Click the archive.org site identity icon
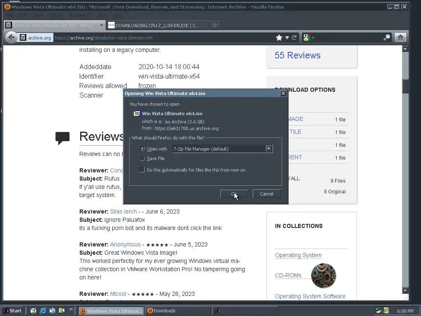This screenshot has width=421, height=316. (23, 37)
